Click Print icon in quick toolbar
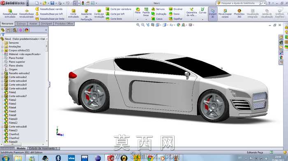 coord(60,3)
